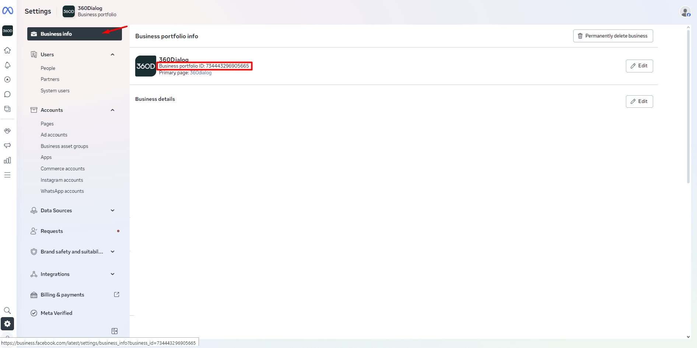The width and height of the screenshot is (697, 348).
Task: Open All tools hamburger icon
Action: (7, 175)
